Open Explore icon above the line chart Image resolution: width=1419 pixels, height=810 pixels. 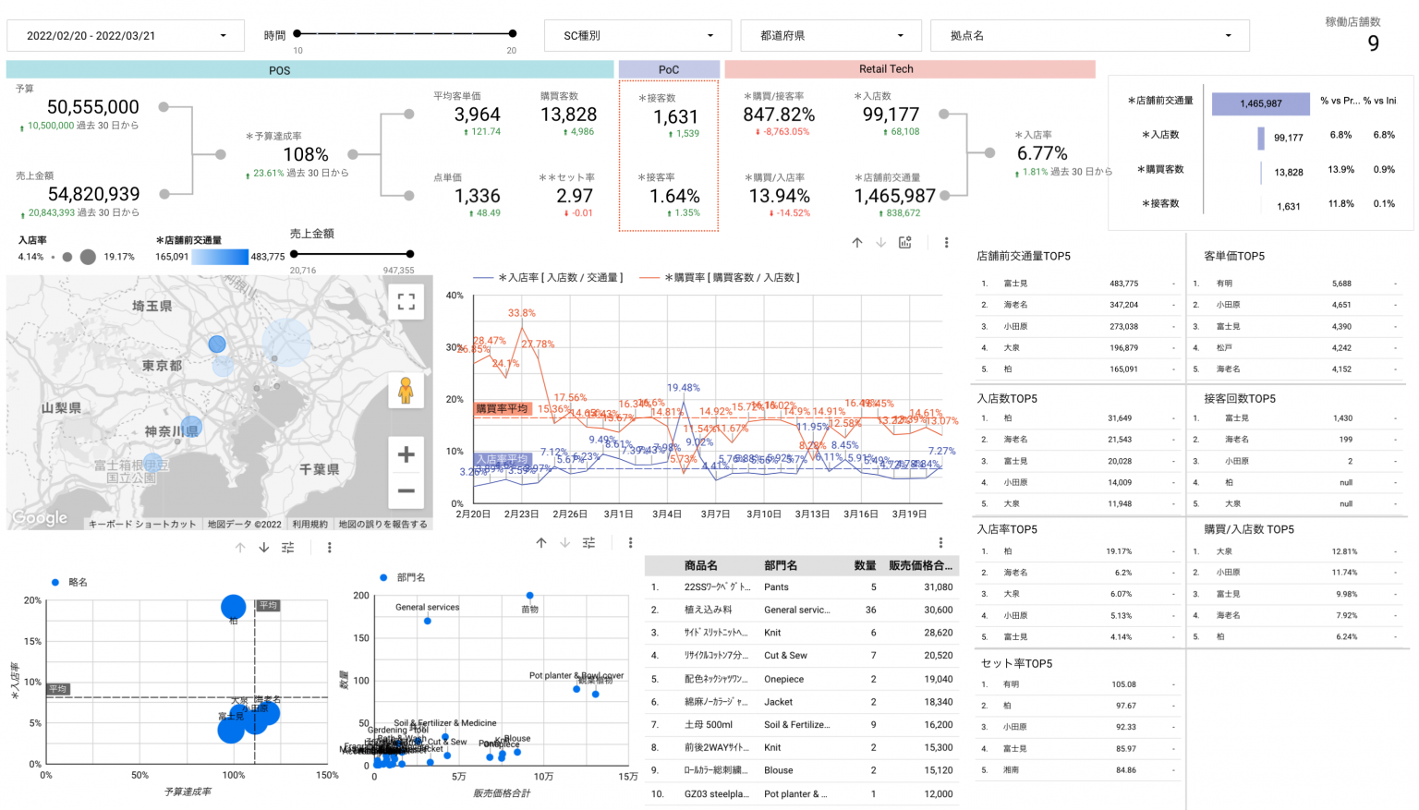pos(905,243)
